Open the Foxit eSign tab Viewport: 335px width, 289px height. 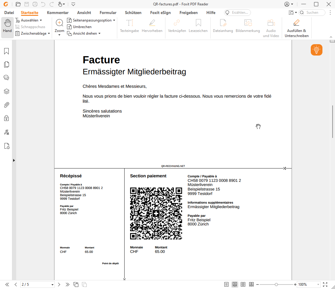(x=160, y=13)
